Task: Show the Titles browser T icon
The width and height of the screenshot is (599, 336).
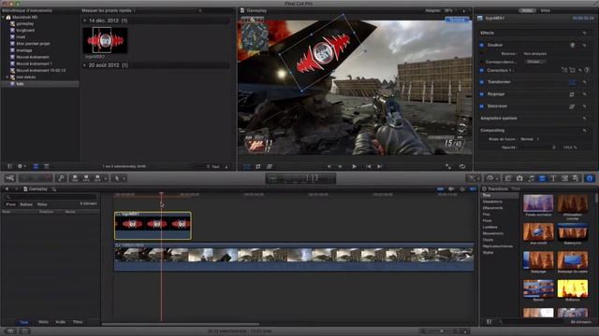Action: [553, 178]
